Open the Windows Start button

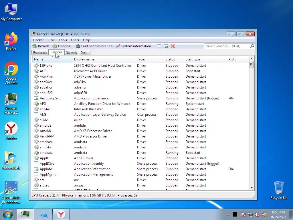tap(8, 214)
